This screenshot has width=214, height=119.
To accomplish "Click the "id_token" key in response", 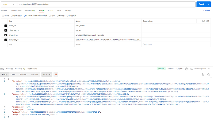I will [17, 81].
